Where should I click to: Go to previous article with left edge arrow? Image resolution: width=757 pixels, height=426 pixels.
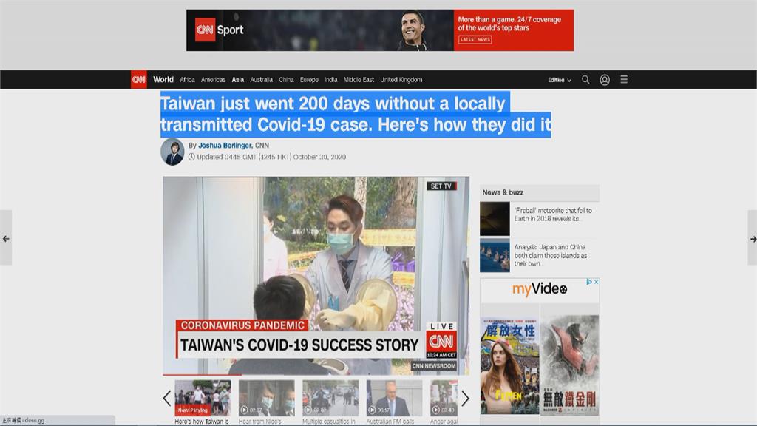pyautogui.click(x=6, y=238)
